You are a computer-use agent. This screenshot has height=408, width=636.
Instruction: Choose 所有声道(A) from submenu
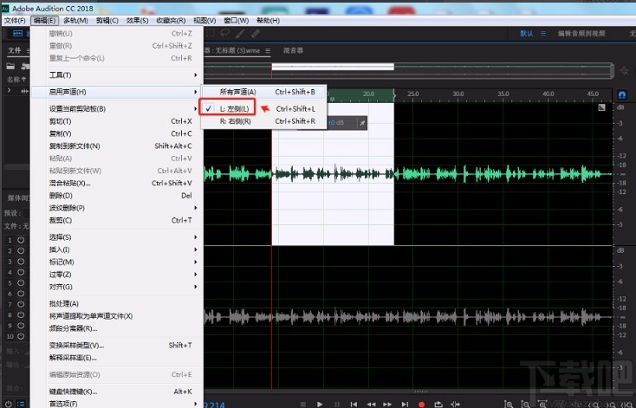[264, 92]
